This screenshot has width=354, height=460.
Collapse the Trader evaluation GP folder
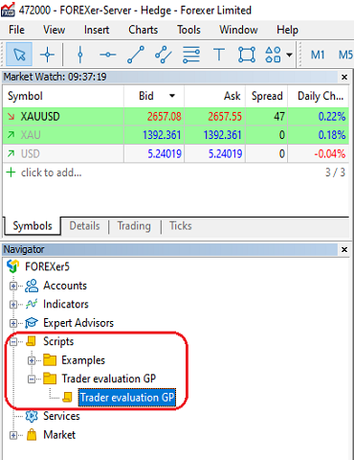[32, 379]
